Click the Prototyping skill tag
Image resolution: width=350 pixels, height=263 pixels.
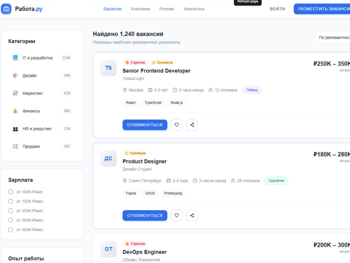tap(173, 193)
